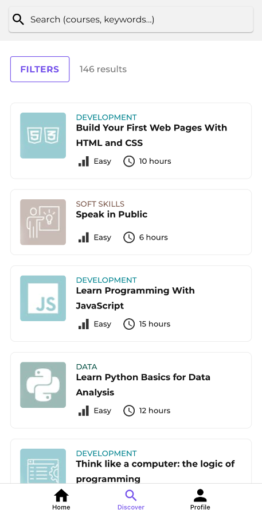Select the Discover magnifier icon in bottom bar
The height and width of the screenshot is (517, 262).
[x=131, y=495]
